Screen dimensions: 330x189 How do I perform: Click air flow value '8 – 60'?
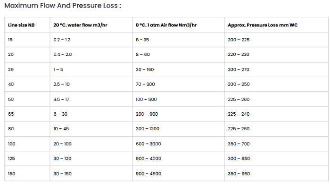tap(143, 55)
